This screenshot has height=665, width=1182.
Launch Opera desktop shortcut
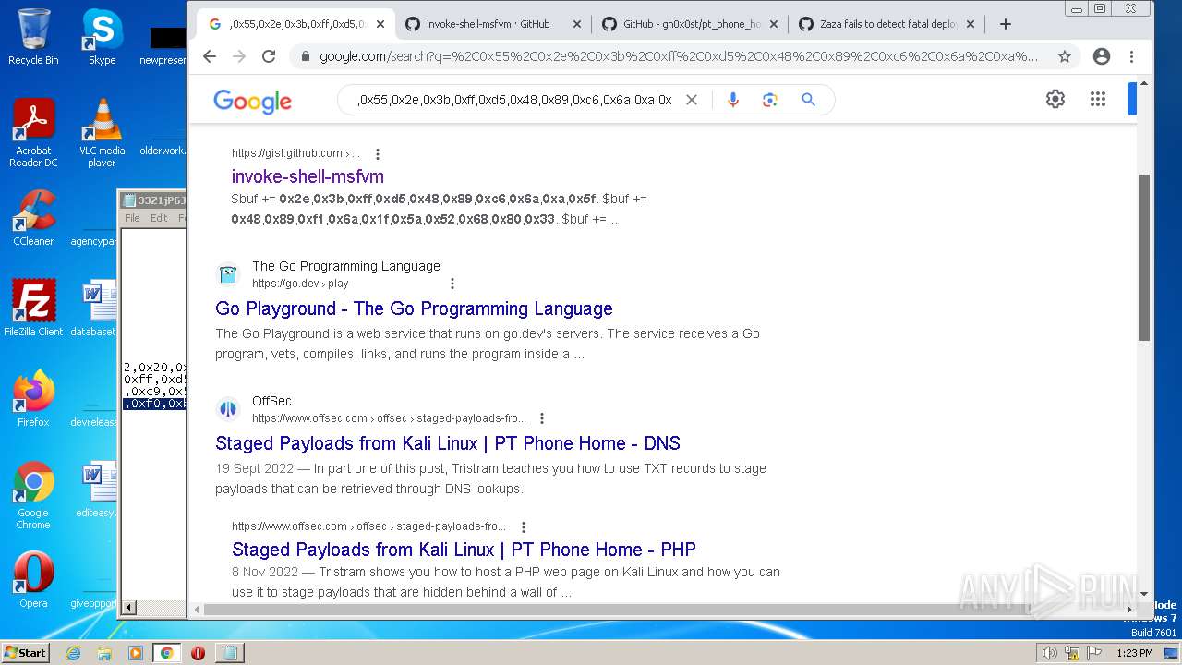pos(33,580)
